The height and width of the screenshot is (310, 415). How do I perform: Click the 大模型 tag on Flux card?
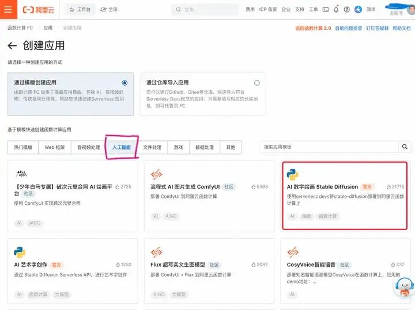pyautogui.click(x=179, y=294)
